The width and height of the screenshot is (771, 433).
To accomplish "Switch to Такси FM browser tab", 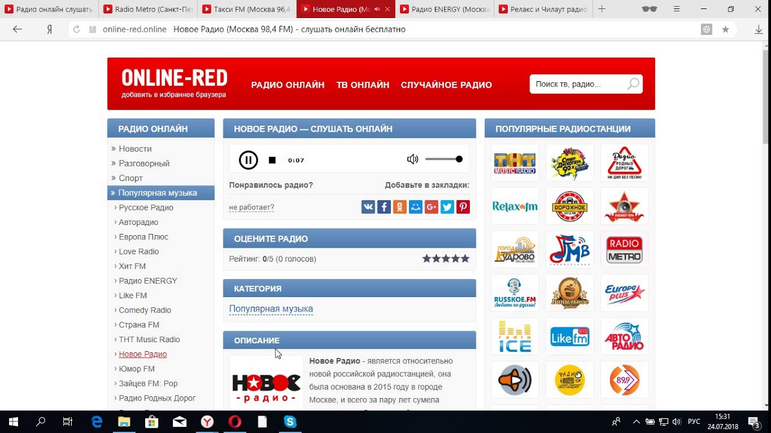I will pos(246,9).
